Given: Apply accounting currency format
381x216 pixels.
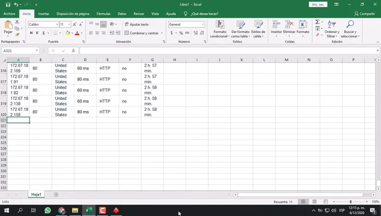Looking at the screenshot, I should coord(171,33).
